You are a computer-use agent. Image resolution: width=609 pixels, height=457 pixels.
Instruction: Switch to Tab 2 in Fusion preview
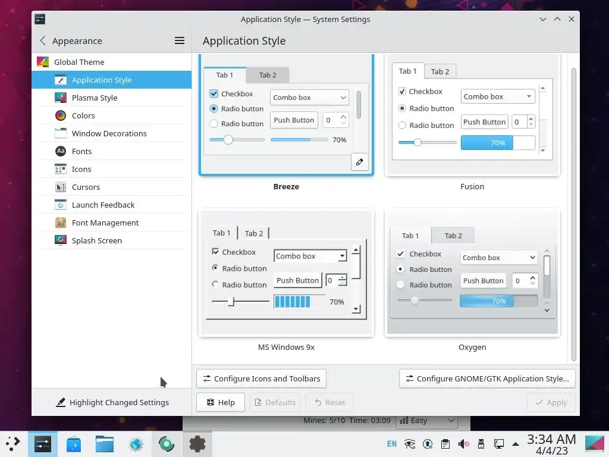[440, 71]
